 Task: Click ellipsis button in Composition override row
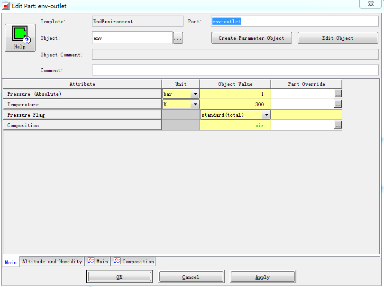click(338, 125)
